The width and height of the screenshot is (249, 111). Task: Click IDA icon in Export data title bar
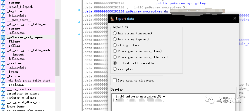112,18
